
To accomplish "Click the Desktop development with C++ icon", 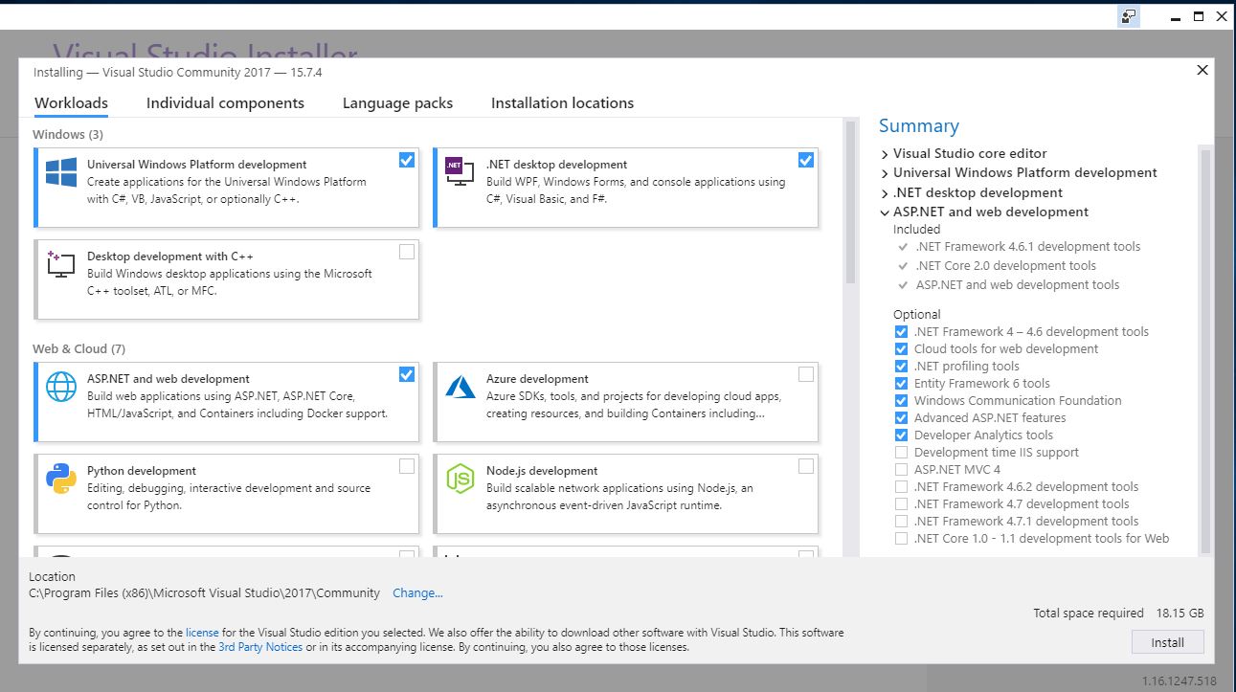I will pyautogui.click(x=61, y=264).
